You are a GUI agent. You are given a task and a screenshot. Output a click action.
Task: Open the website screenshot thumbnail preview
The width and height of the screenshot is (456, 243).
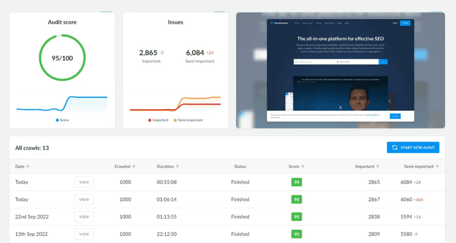340,71
